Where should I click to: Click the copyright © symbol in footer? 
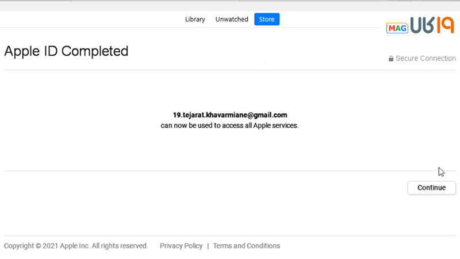(38, 246)
